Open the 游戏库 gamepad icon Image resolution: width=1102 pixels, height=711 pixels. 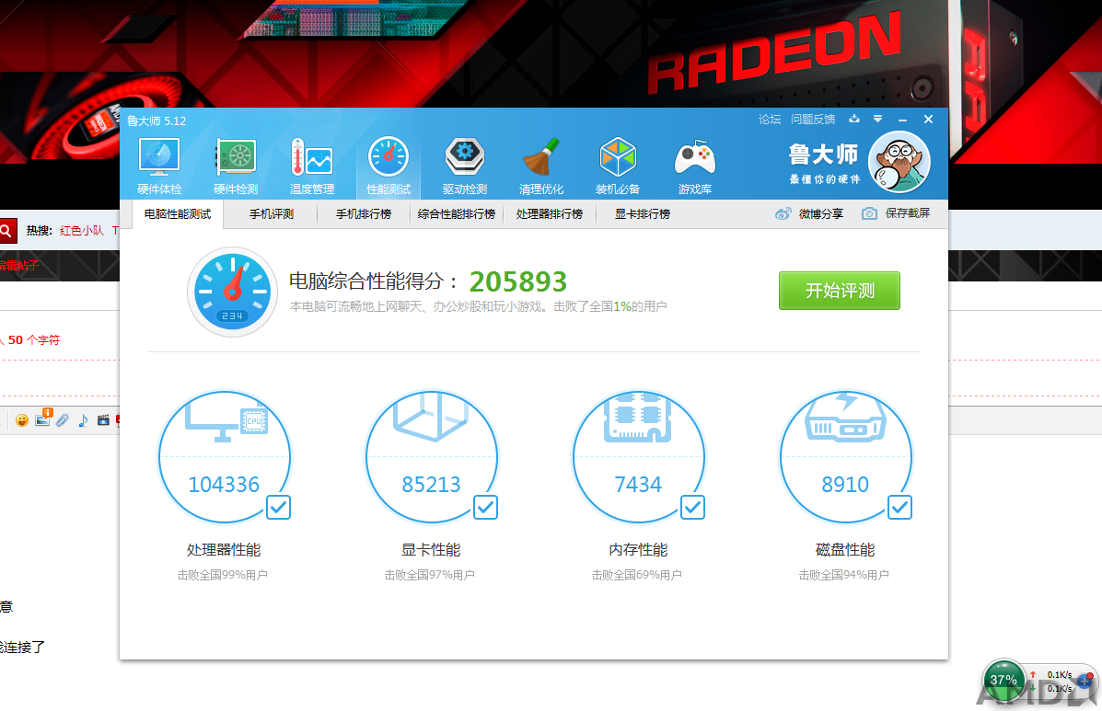tap(695, 167)
